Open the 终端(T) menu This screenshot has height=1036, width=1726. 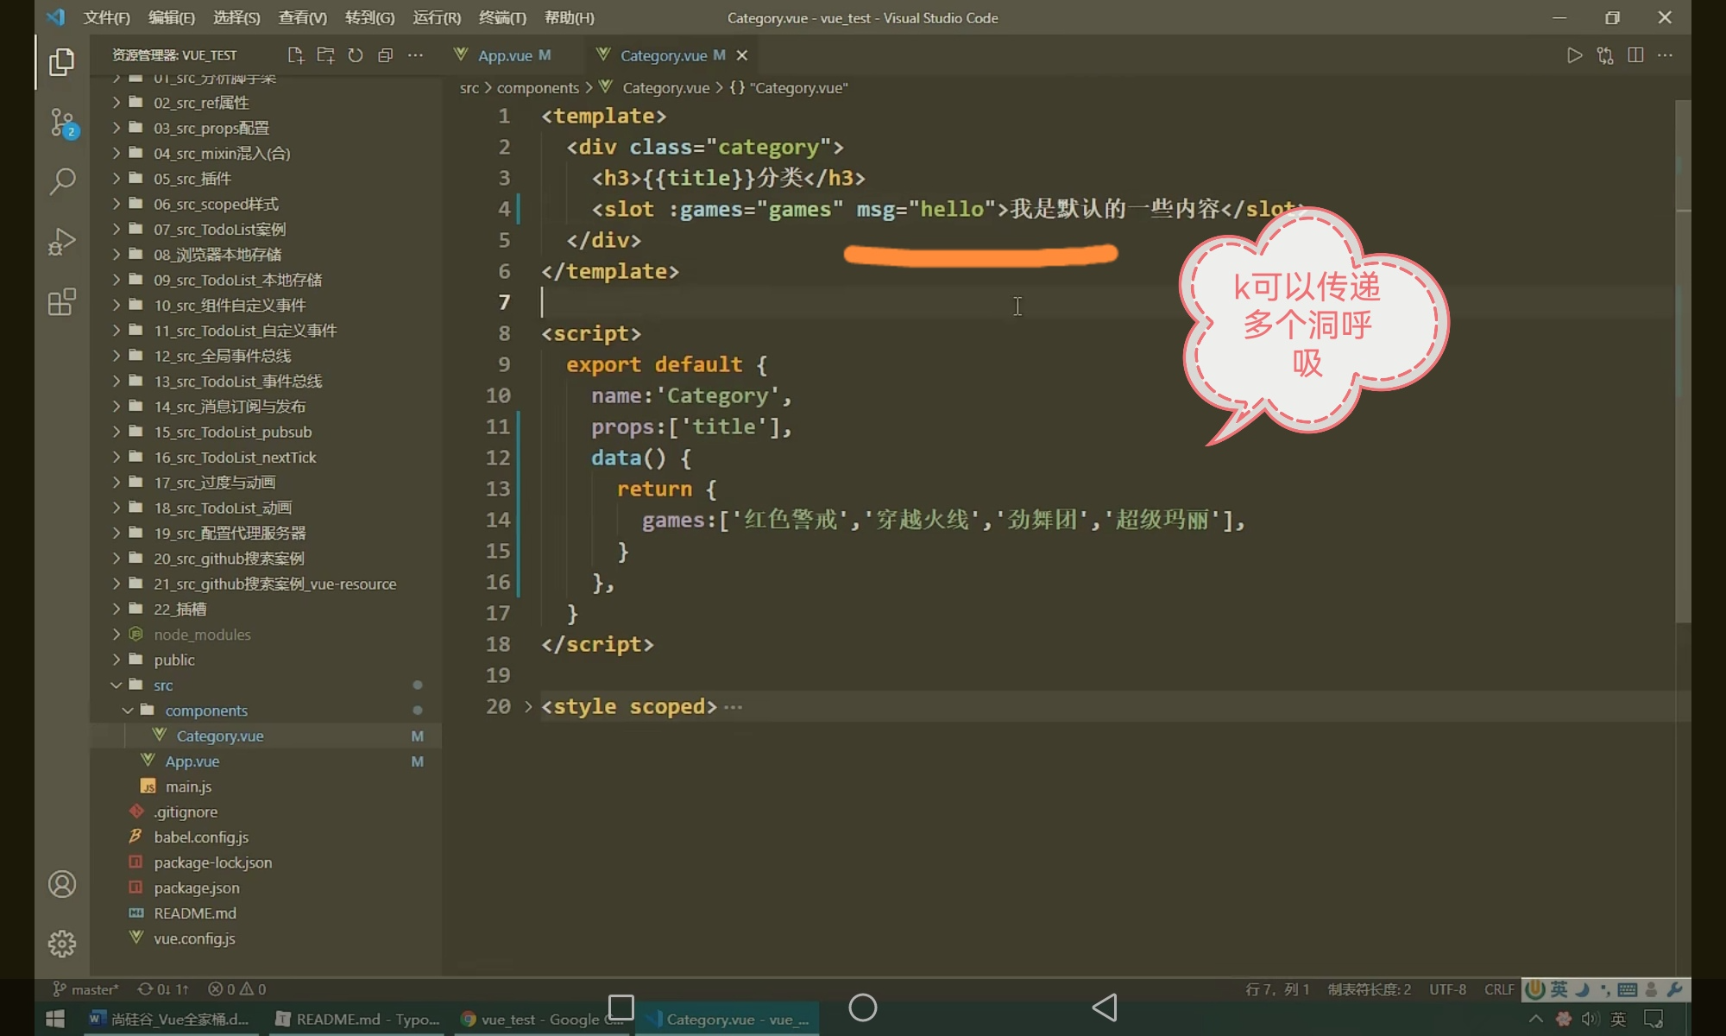502,17
